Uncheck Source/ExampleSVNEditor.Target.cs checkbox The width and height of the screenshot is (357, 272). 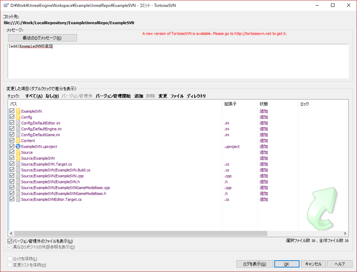(12, 199)
